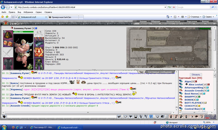
Task: Open the address bar history dropdown
Action: [x=165, y=7]
